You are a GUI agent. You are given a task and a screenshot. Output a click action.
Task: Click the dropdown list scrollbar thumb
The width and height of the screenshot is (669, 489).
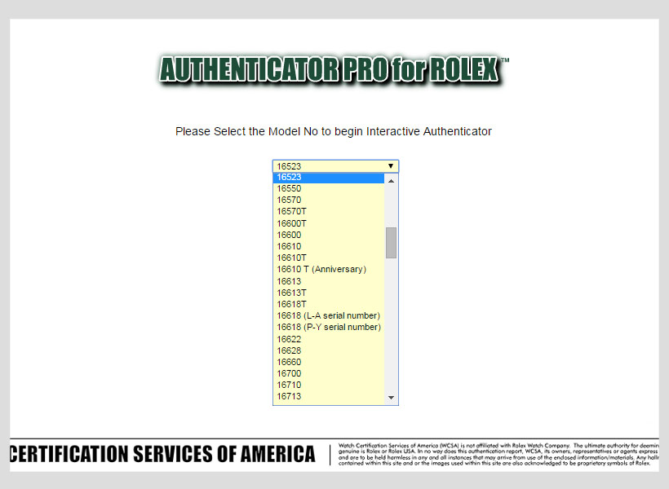tap(392, 243)
